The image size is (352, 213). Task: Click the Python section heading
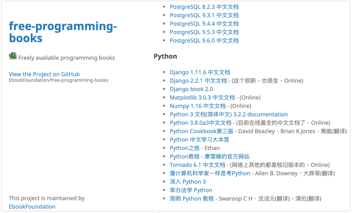pos(165,56)
